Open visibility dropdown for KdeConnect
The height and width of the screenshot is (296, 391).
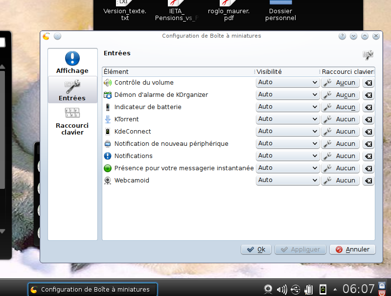point(288,132)
